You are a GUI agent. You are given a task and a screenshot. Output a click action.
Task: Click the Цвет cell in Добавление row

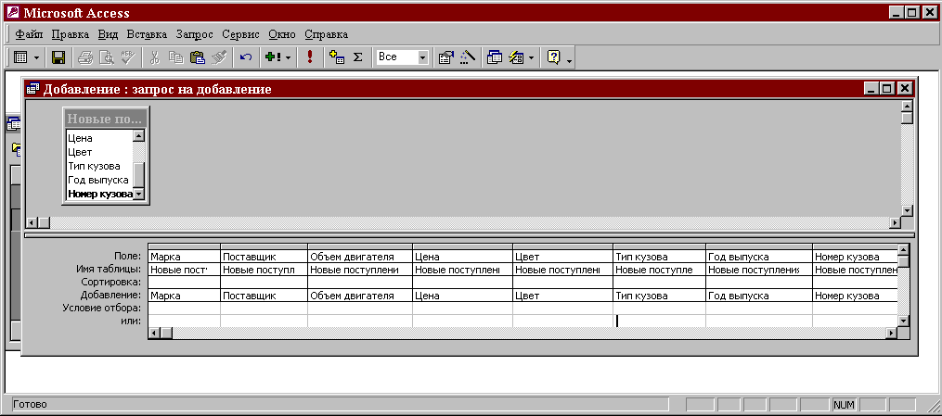pyautogui.click(x=563, y=296)
